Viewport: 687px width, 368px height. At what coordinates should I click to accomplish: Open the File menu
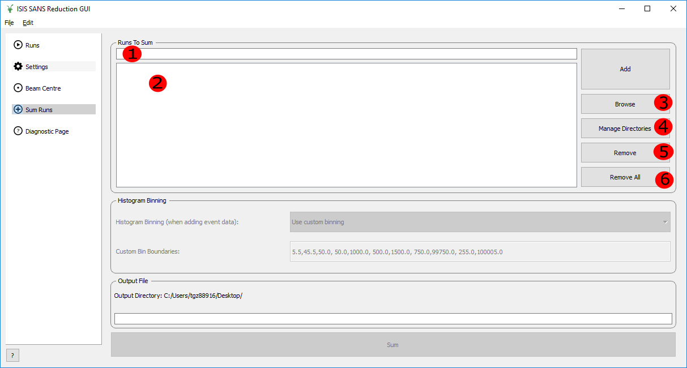pyautogui.click(x=9, y=23)
